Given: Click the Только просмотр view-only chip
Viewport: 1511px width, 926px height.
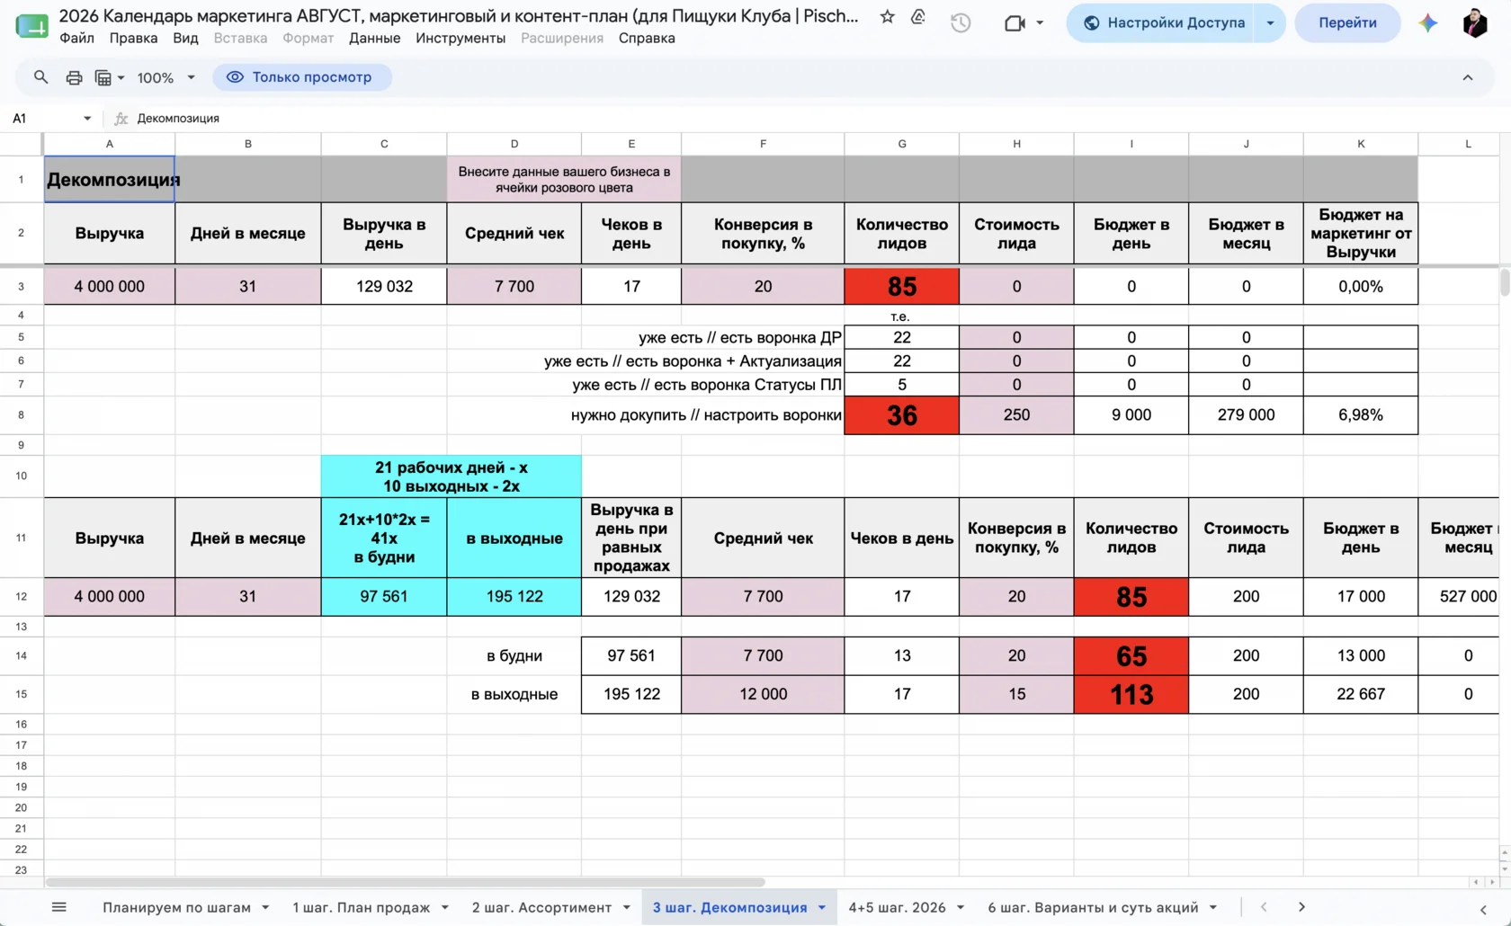Looking at the screenshot, I should [302, 77].
